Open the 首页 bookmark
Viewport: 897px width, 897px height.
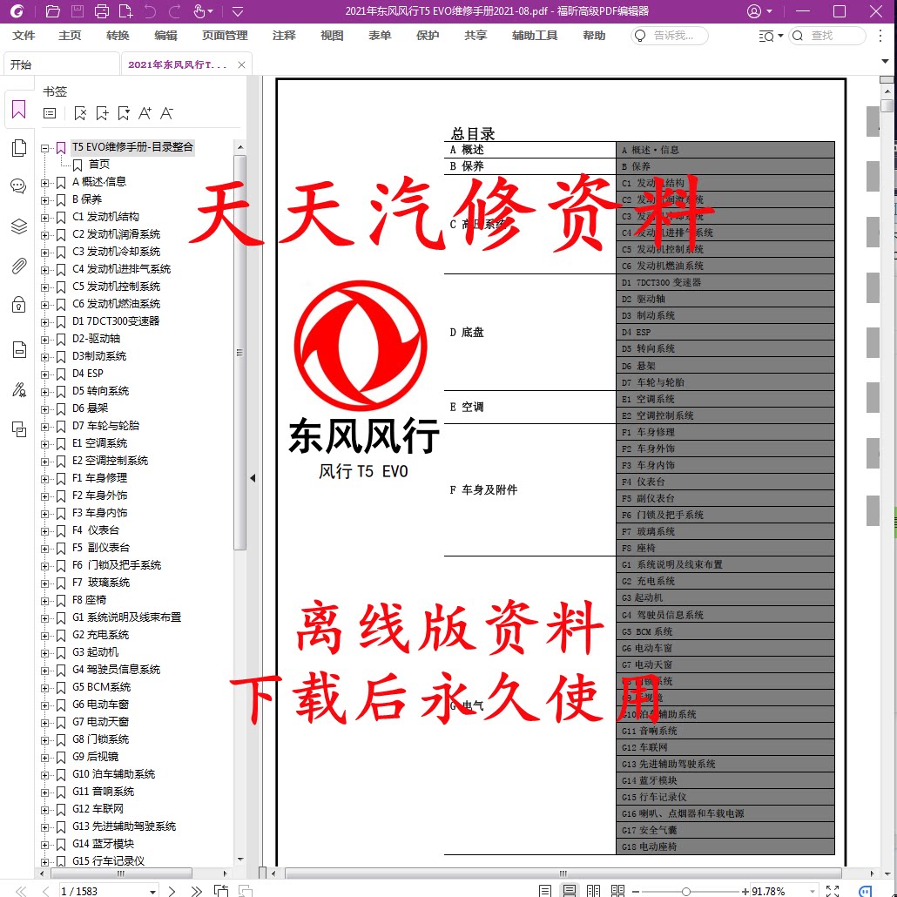pos(99,165)
